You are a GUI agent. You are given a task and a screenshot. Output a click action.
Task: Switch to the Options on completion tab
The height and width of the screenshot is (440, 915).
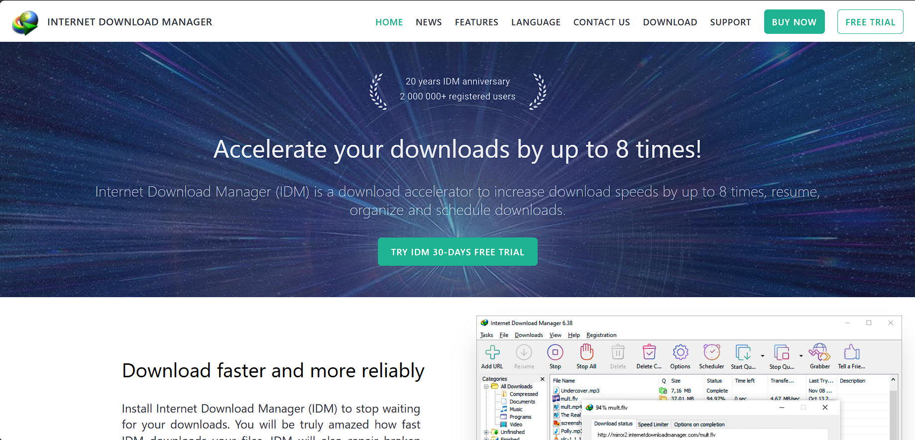point(699,425)
